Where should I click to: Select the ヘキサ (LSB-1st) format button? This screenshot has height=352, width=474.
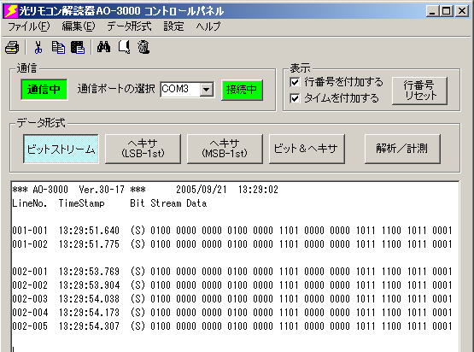click(x=143, y=149)
